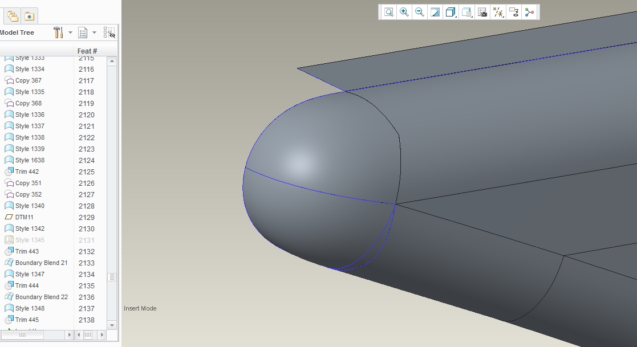Click the Feat column scroll right arrow
This screenshot has width=637, height=347.
tap(102, 335)
